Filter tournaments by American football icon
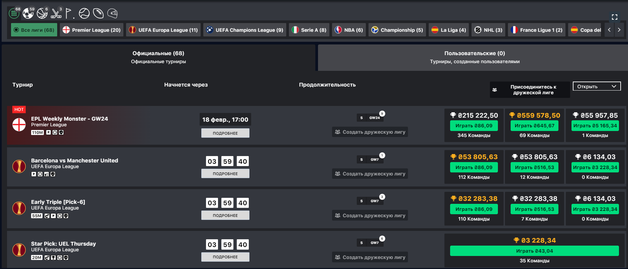The height and width of the screenshot is (269, 628). (x=98, y=13)
